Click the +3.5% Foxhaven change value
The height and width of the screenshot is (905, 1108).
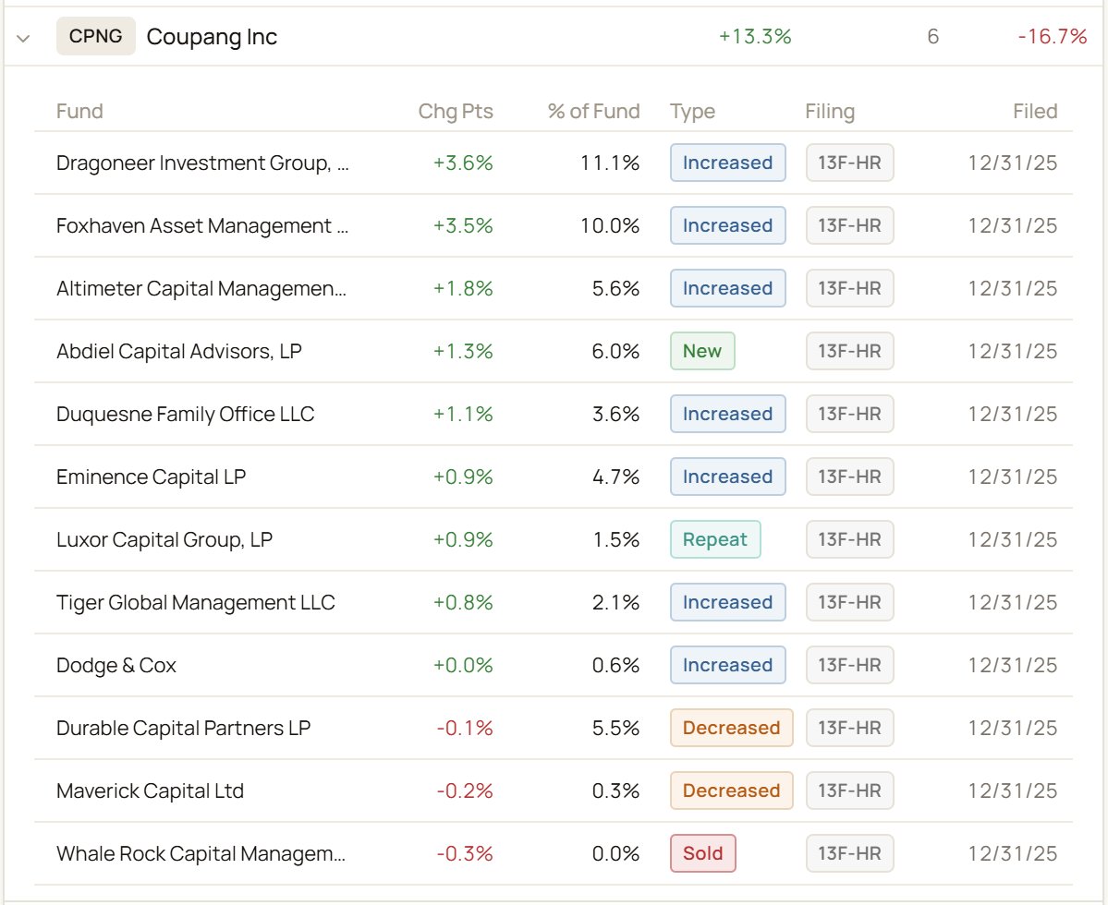point(463,225)
